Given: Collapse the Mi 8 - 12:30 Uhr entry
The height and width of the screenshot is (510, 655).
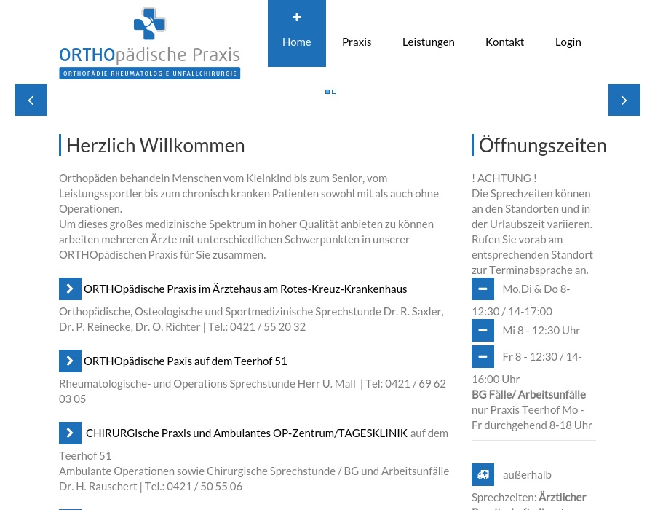Looking at the screenshot, I should pos(483,330).
